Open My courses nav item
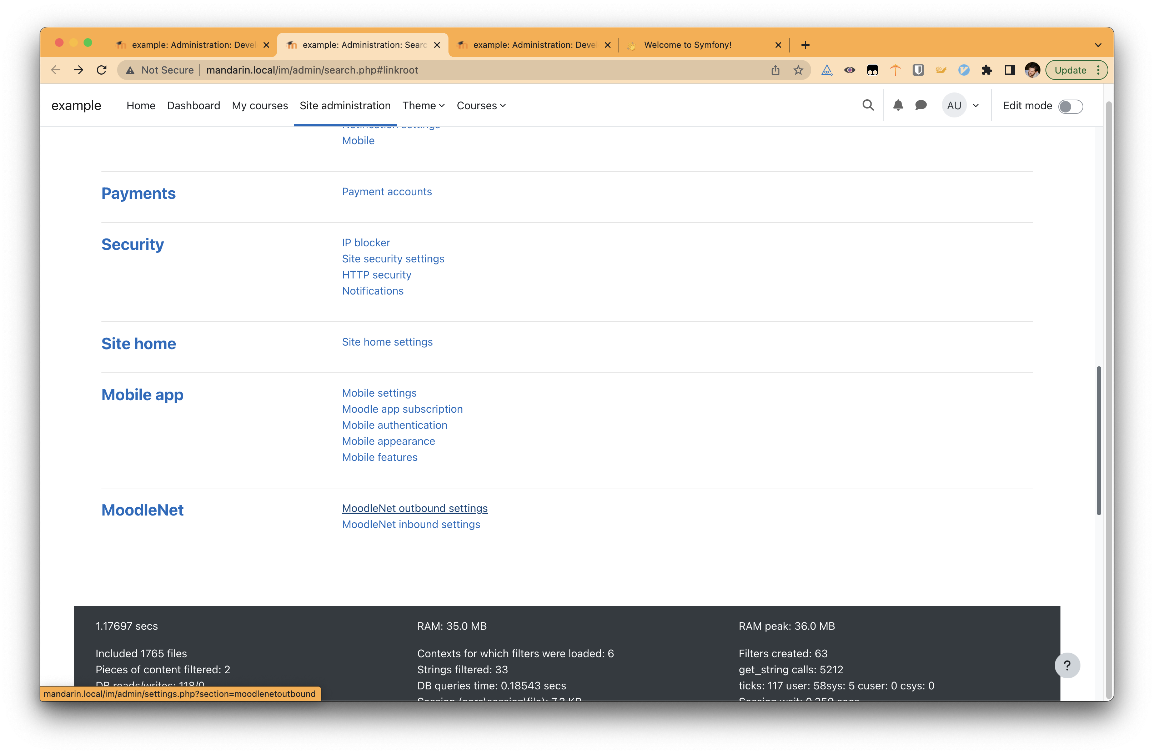Image resolution: width=1154 pixels, height=754 pixels. [x=260, y=105]
